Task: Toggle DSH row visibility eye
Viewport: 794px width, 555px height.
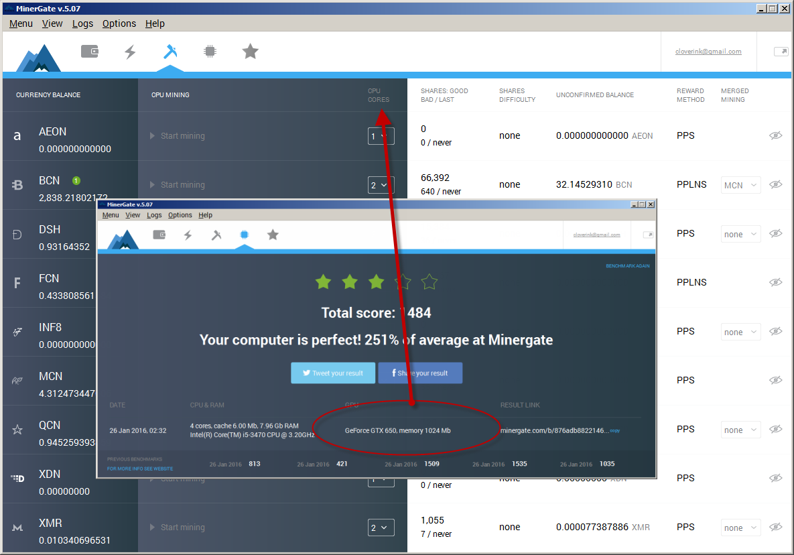Action: (776, 233)
